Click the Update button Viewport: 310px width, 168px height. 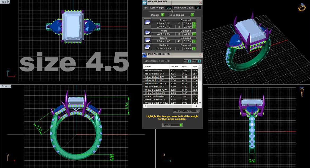click(157, 15)
